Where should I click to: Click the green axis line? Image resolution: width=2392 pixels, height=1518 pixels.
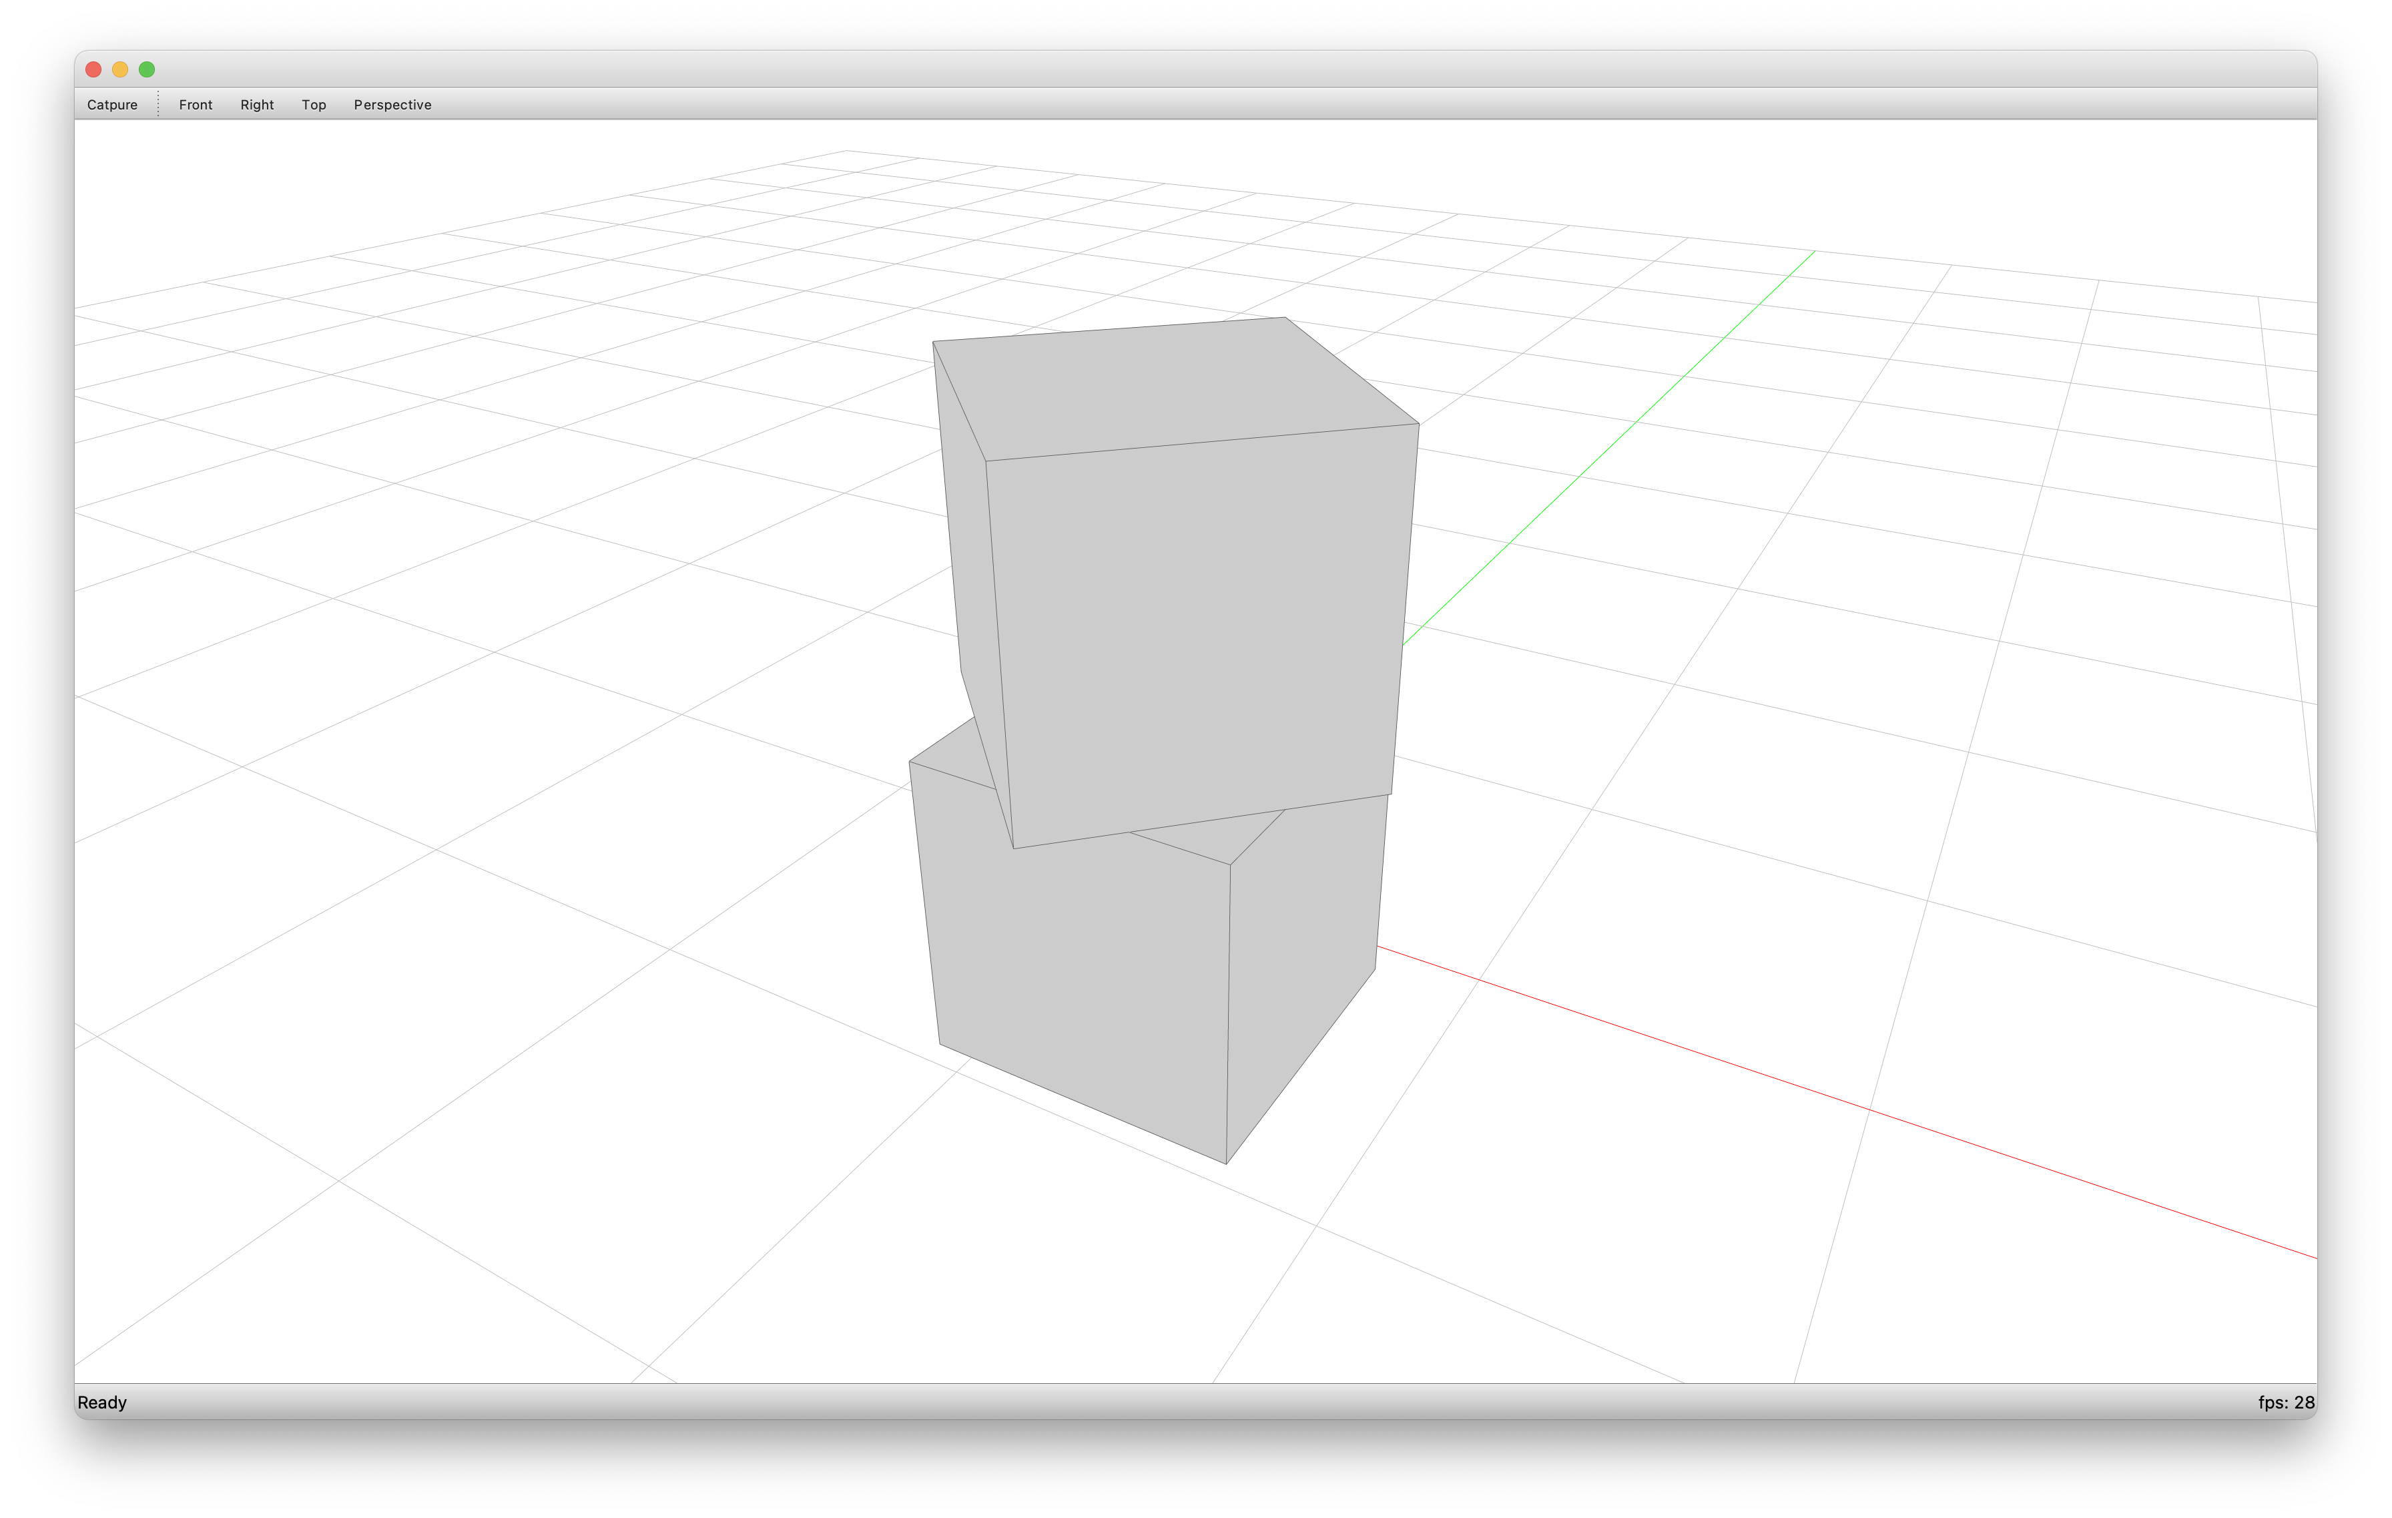(1609, 448)
